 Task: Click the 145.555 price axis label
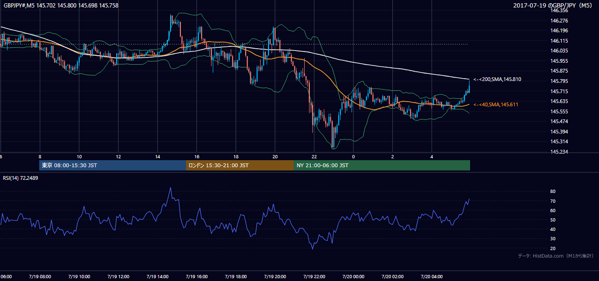pyautogui.click(x=559, y=111)
